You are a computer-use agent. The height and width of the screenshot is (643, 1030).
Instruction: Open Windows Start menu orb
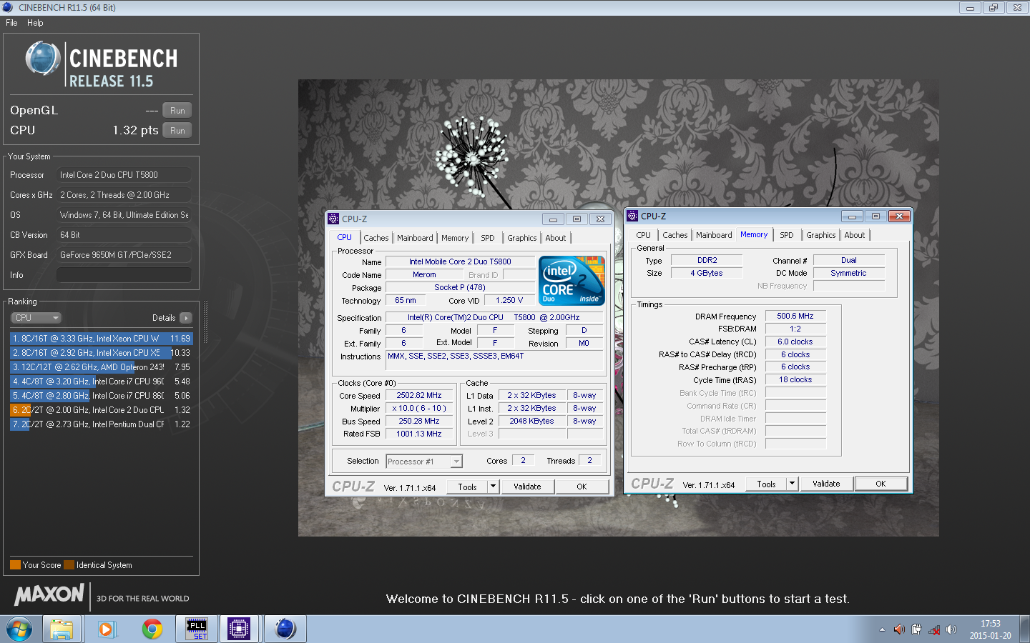[19, 629]
